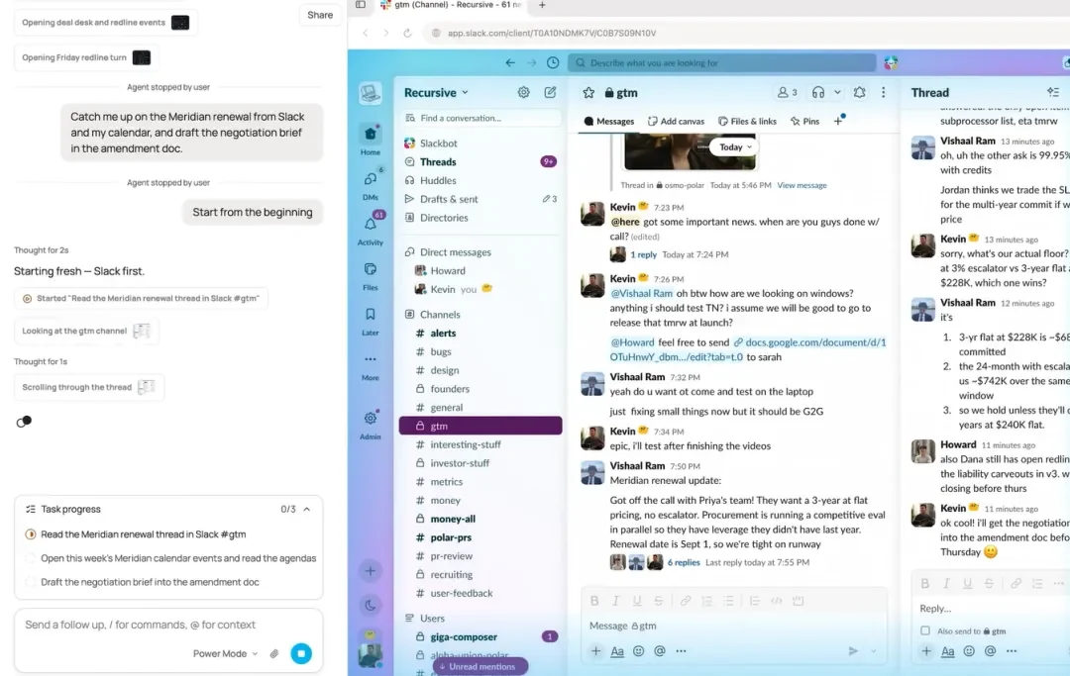Open the Today date jump dropdown
This screenshot has width=1070, height=676.
click(734, 147)
